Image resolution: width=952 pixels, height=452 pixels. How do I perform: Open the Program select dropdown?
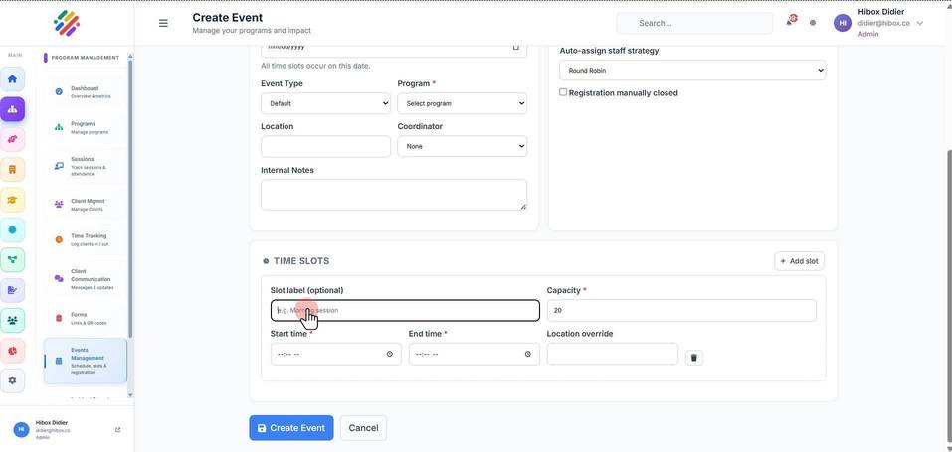point(462,103)
